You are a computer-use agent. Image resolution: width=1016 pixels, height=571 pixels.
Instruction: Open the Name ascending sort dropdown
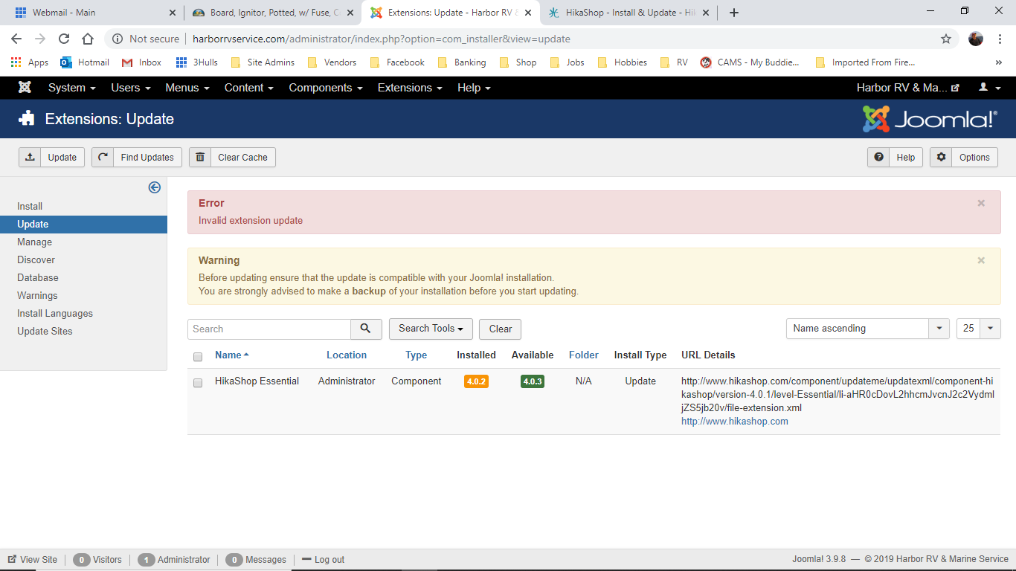(867, 328)
